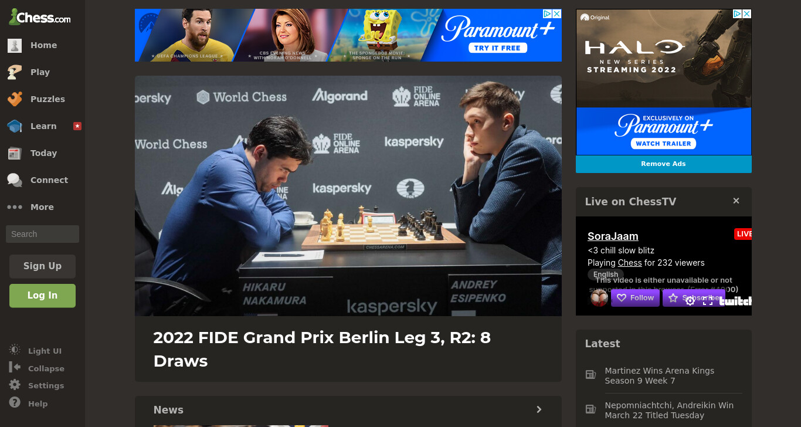Open the Puzzles piece icon
This screenshot has width=801, height=427.
tap(15, 99)
